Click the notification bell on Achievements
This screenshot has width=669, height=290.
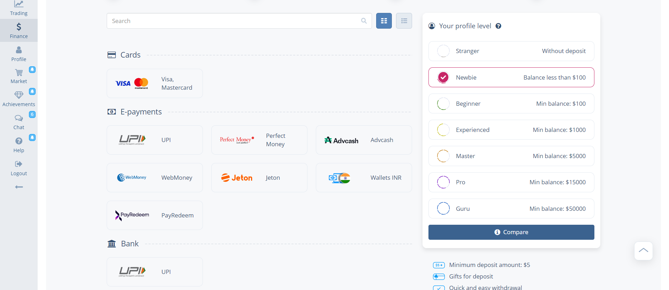32,91
